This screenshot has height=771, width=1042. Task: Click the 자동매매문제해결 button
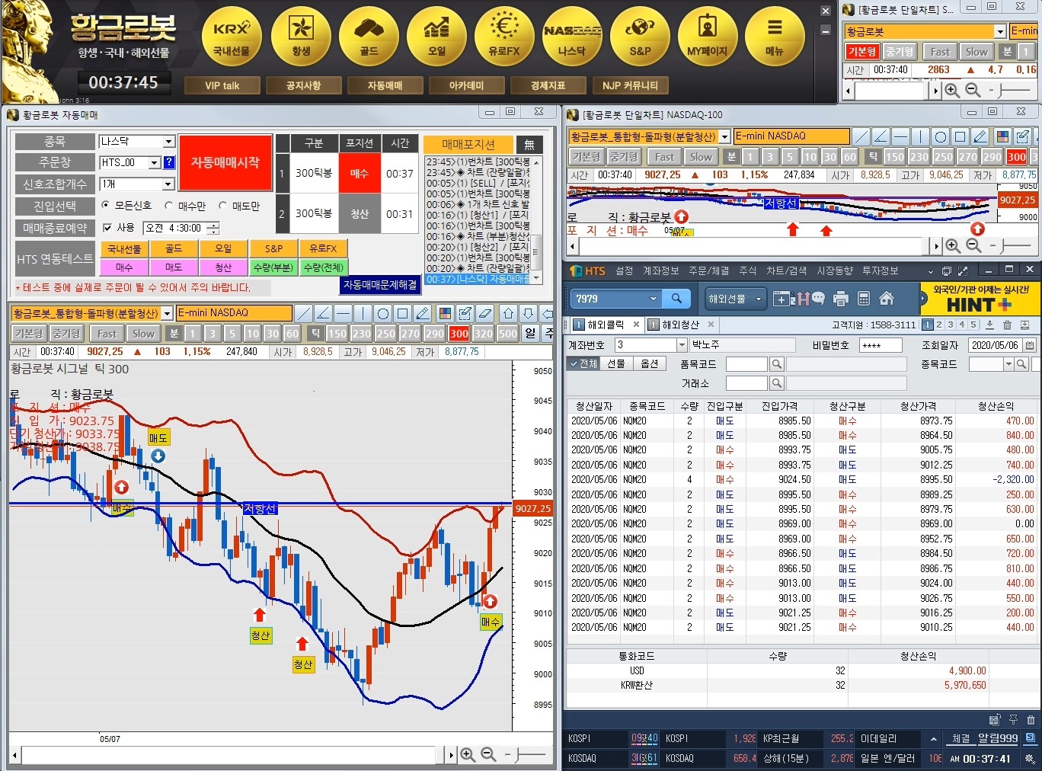tap(380, 284)
